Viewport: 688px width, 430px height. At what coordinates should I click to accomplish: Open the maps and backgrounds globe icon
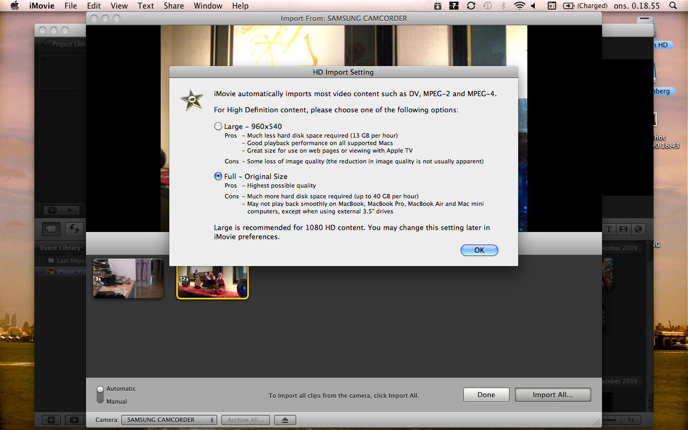tap(638, 228)
